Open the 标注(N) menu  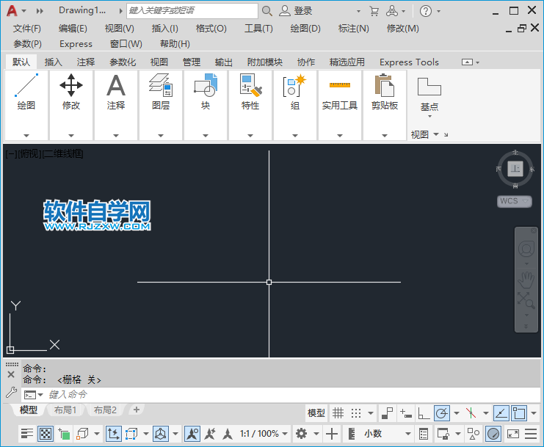[354, 29]
